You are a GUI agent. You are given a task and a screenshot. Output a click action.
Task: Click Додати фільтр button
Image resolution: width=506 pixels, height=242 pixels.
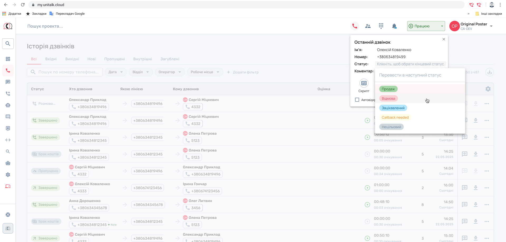point(243,72)
